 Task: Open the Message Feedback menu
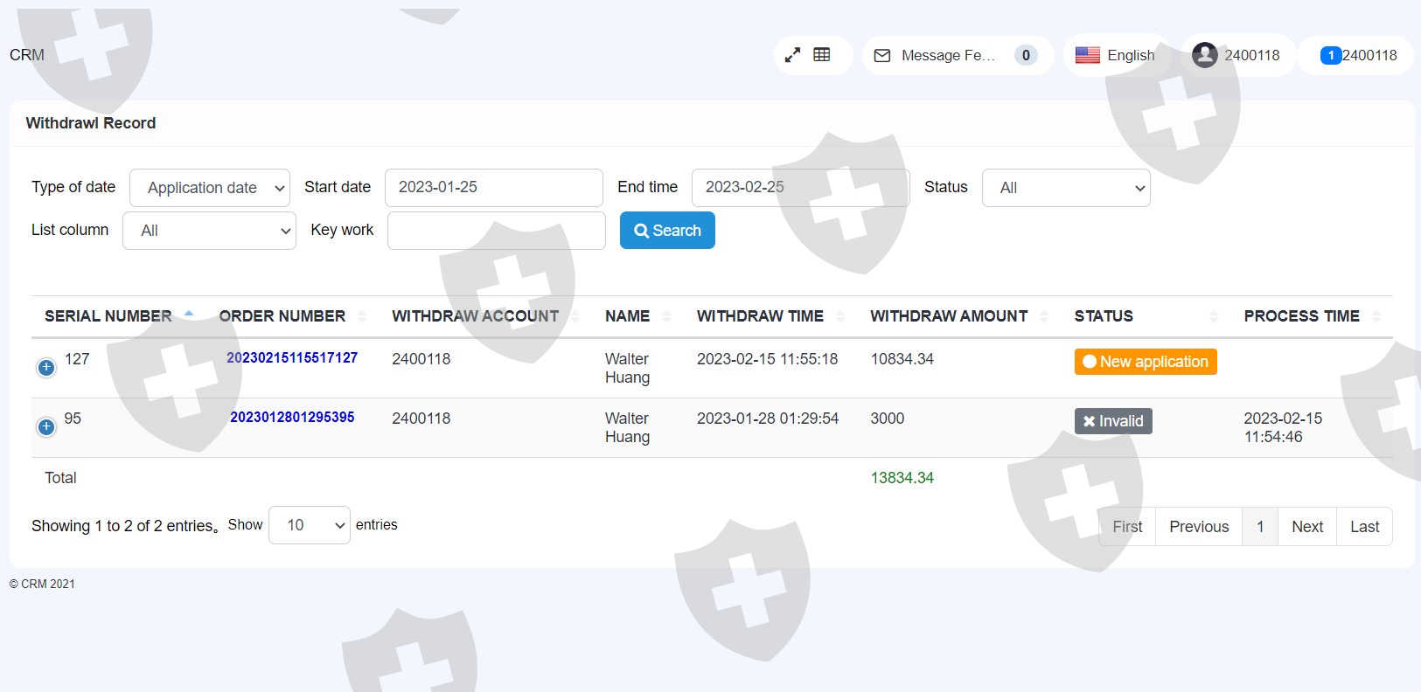958,55
